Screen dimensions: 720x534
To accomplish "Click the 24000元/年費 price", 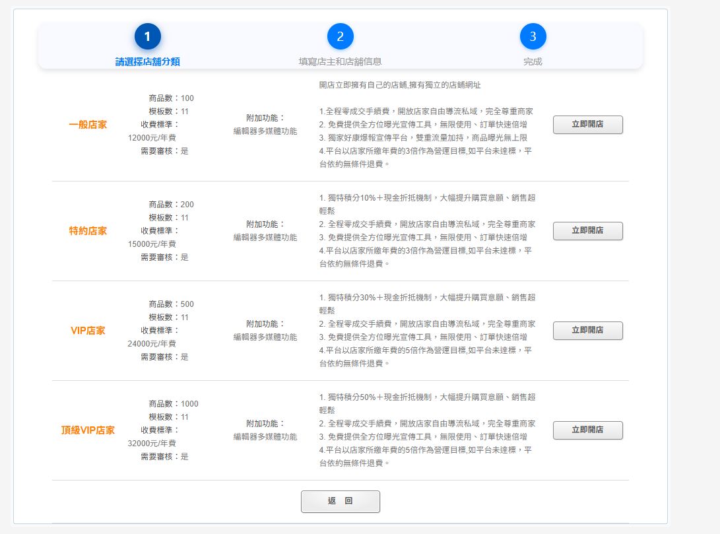I will [152, 343].
